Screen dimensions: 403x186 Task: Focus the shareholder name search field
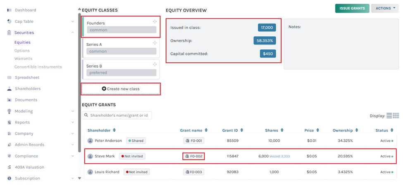tap(117, 115)
